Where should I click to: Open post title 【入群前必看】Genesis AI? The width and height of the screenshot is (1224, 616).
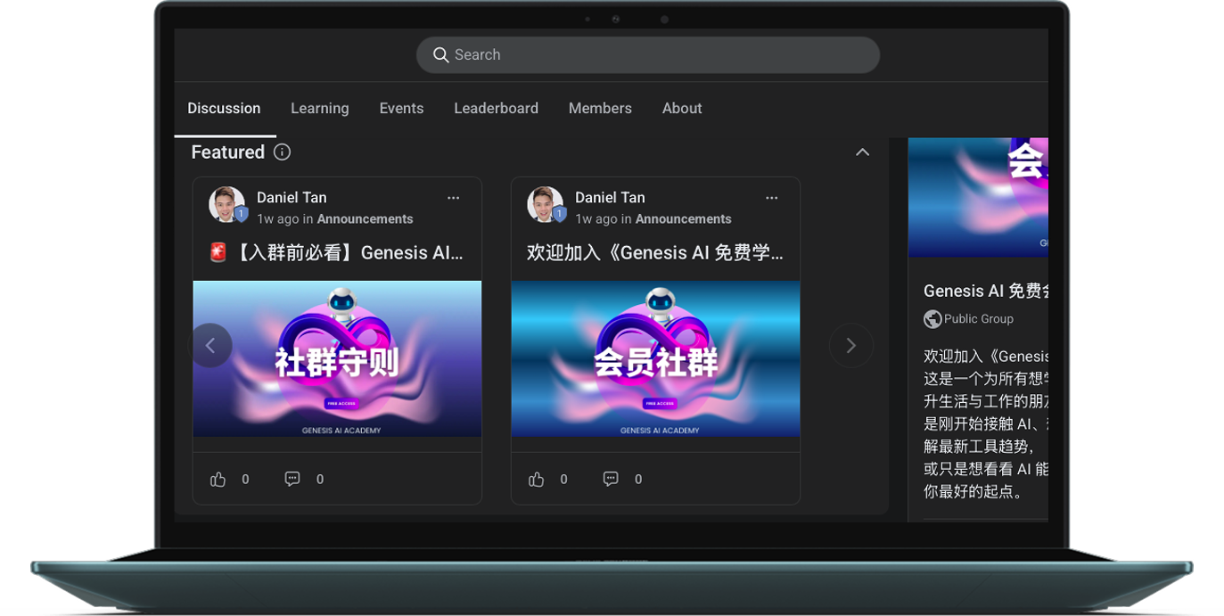click(336, 253)
